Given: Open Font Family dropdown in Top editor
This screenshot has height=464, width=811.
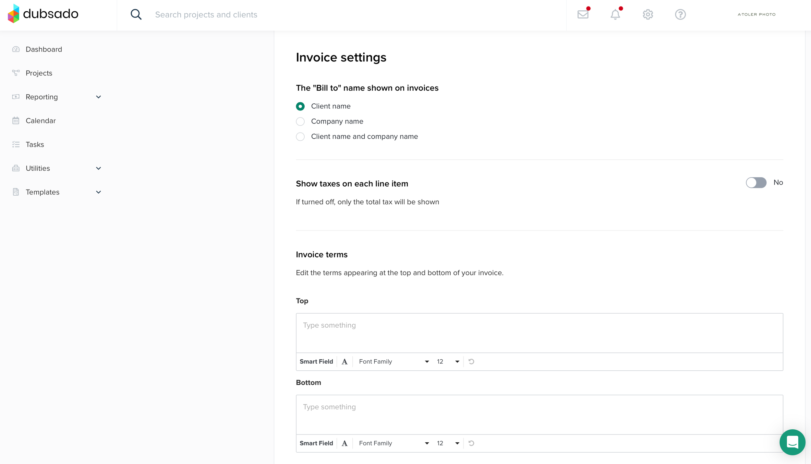Looking at the screenshot, I should (393, 362).
